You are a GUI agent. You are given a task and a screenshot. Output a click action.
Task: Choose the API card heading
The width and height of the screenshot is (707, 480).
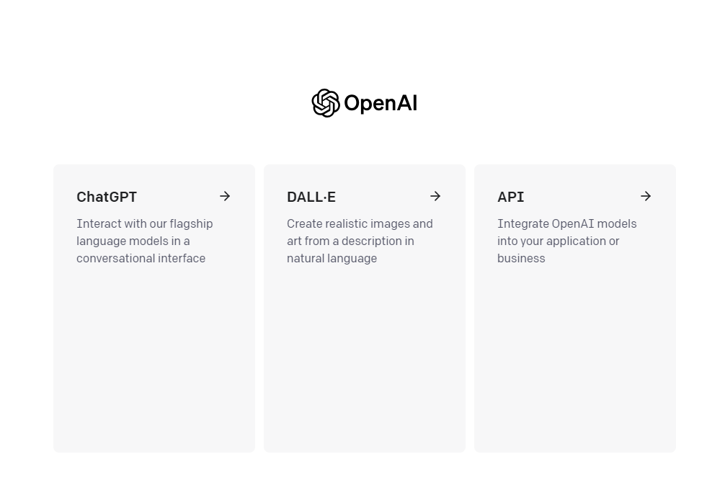coord(511,197)
